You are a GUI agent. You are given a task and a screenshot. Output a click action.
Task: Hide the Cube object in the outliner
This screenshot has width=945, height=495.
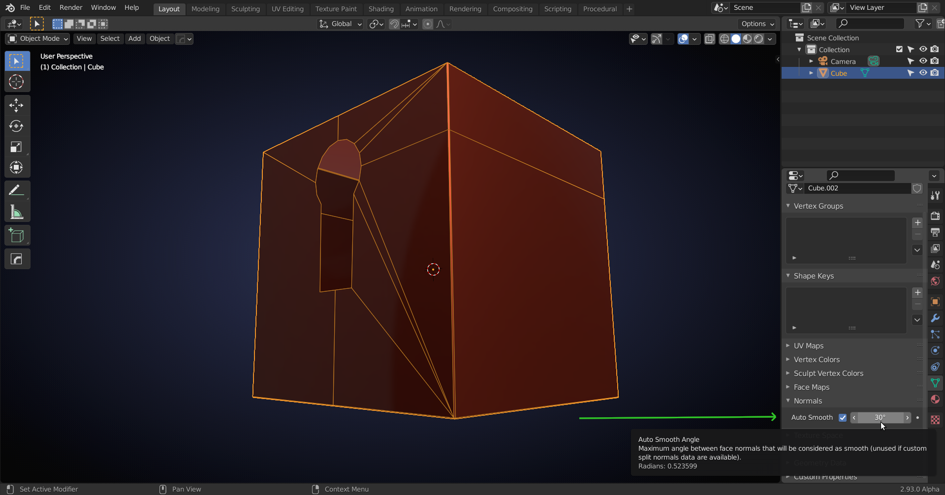pos(923,72)
